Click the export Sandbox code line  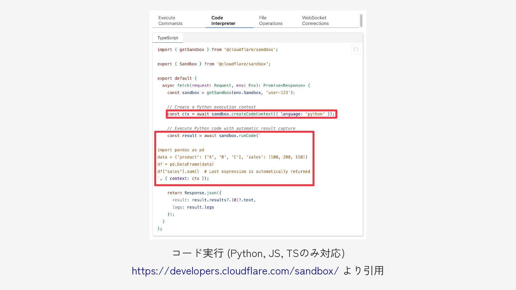point(214,64)
